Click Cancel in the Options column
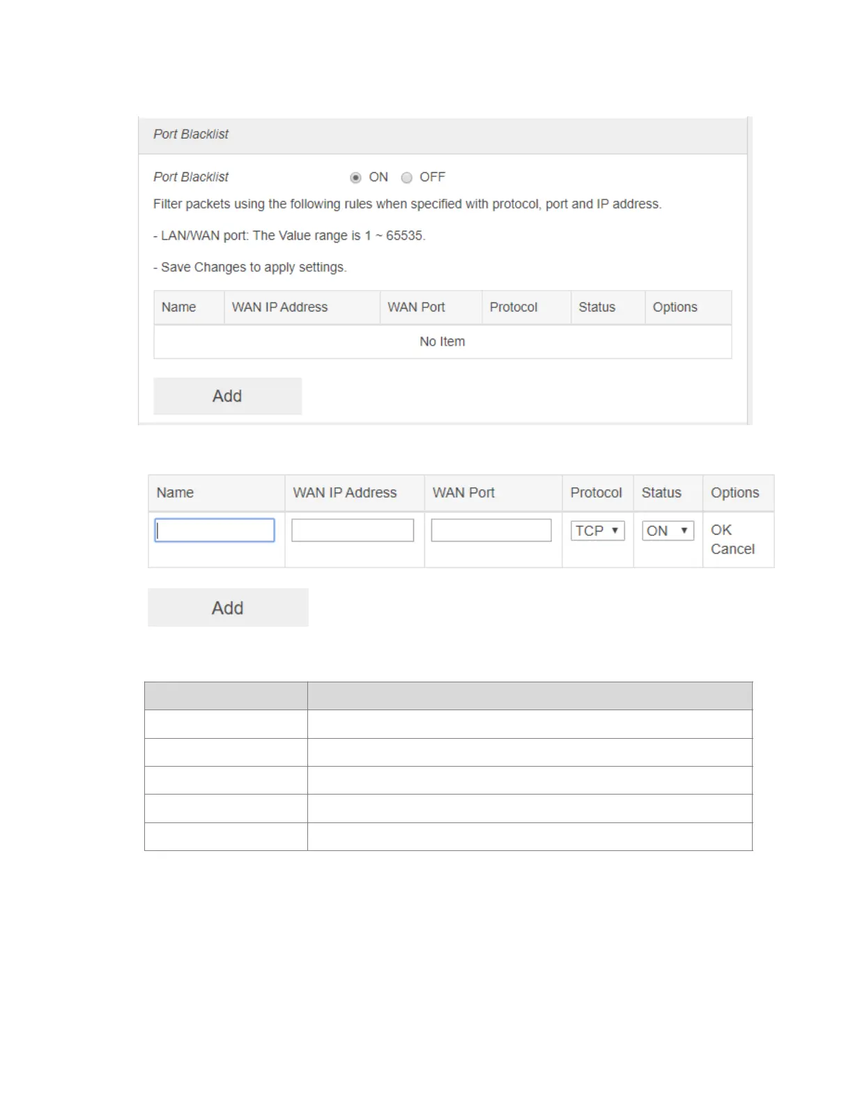Image resolution: width=853 pixels, height=1104 pixels. pyautogui.click(x=732, y=549)
